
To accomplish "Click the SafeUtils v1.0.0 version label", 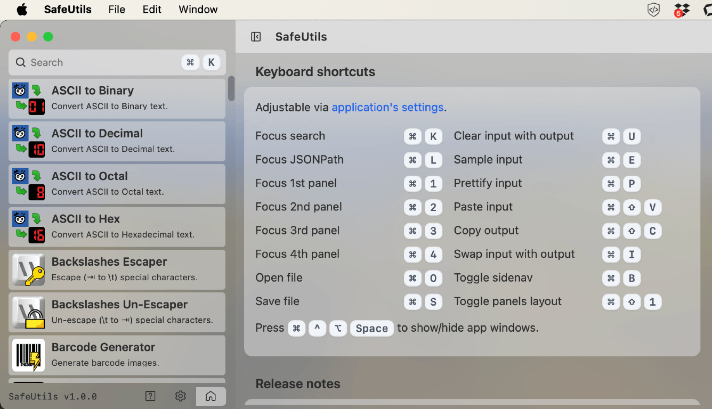I will (53, 397).
